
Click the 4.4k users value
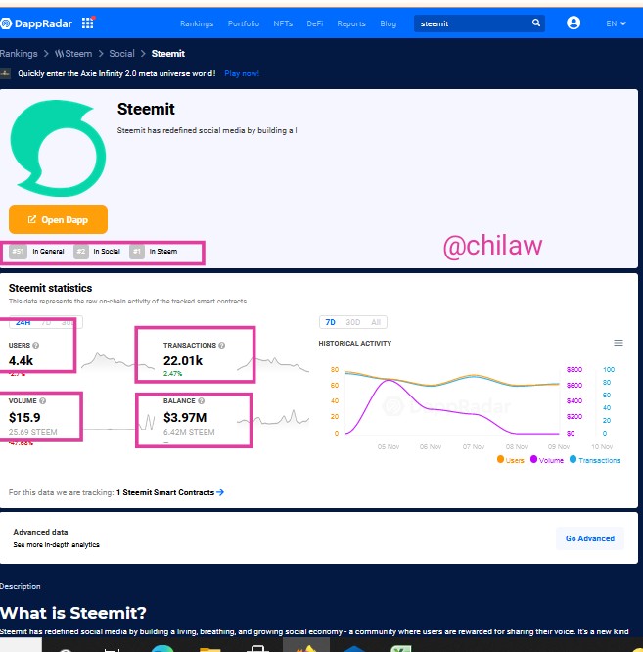[21, 361]
